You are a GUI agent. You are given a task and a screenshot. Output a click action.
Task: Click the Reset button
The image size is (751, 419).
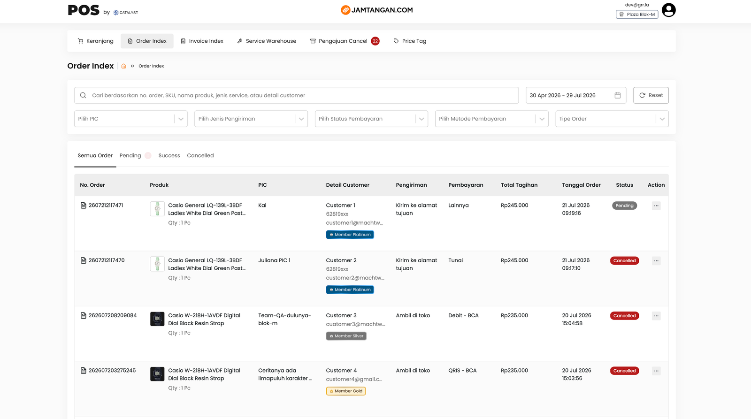(x=651, y=95)
